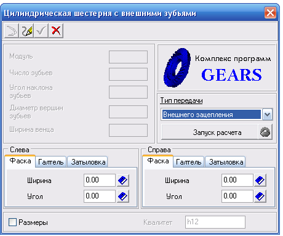The width and height of the screenshot is (283, 236).
Task: Click the Модуль label
Action: [x=21, y=56]
